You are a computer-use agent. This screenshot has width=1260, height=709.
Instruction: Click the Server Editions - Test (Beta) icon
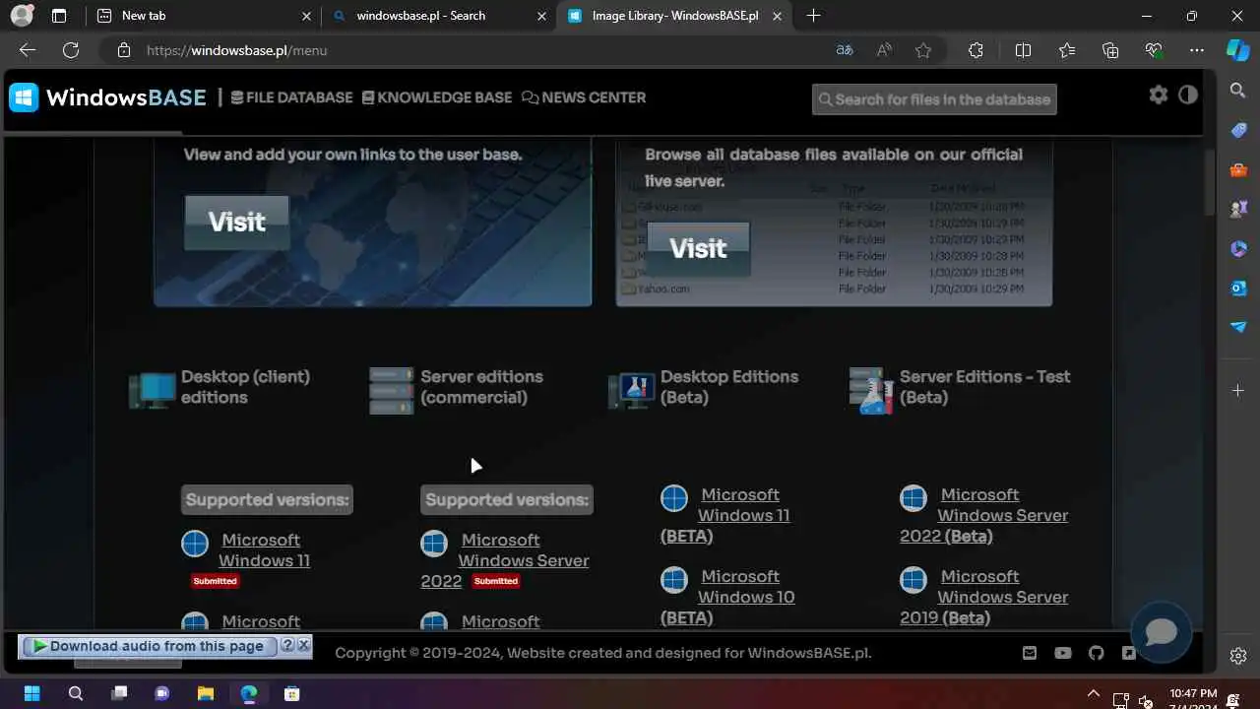(x=871, y=390)
